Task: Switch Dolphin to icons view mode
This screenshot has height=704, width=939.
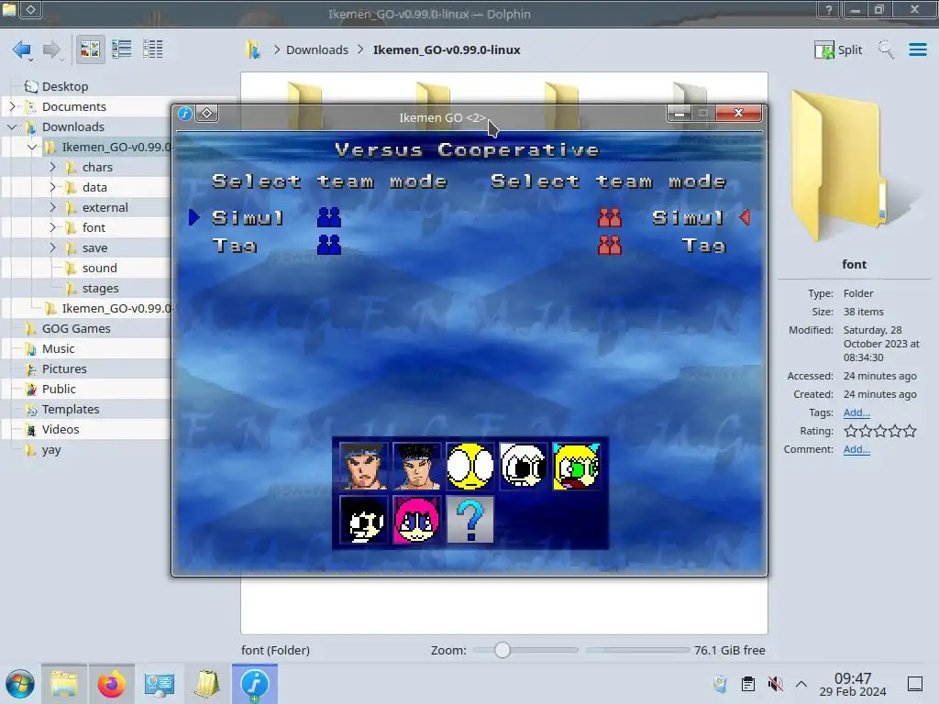Action: 90,49
